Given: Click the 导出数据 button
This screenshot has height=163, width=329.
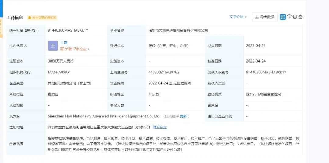Looking at the screenshot, I should pyautogui.click(x=265, y=17).
